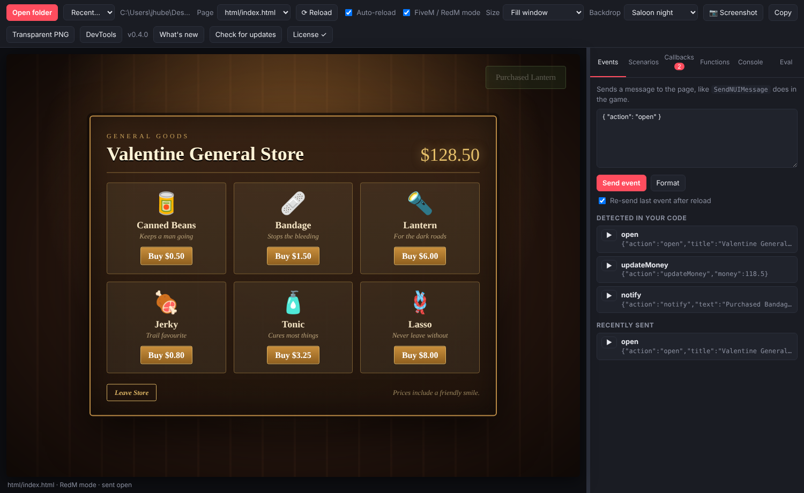Click the event JSON message text area
This screenshot has height=493, width=804.
697,138
